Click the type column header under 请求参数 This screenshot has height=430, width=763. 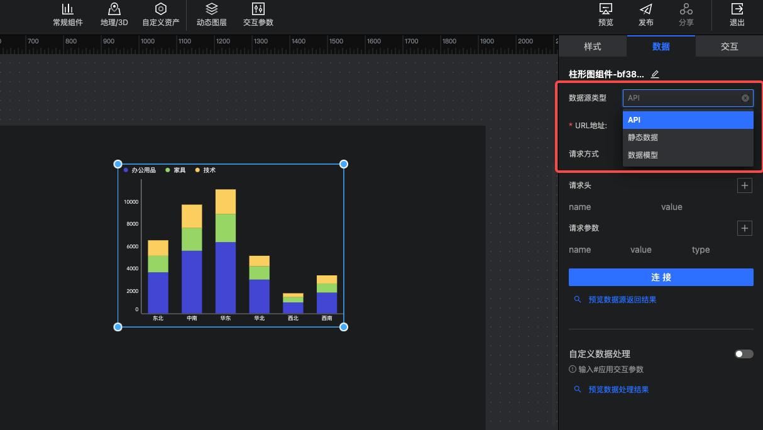701,250
